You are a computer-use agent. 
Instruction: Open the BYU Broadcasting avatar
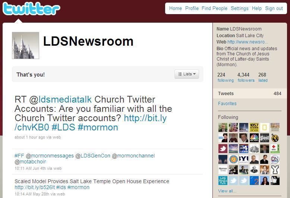pos(244,159)
